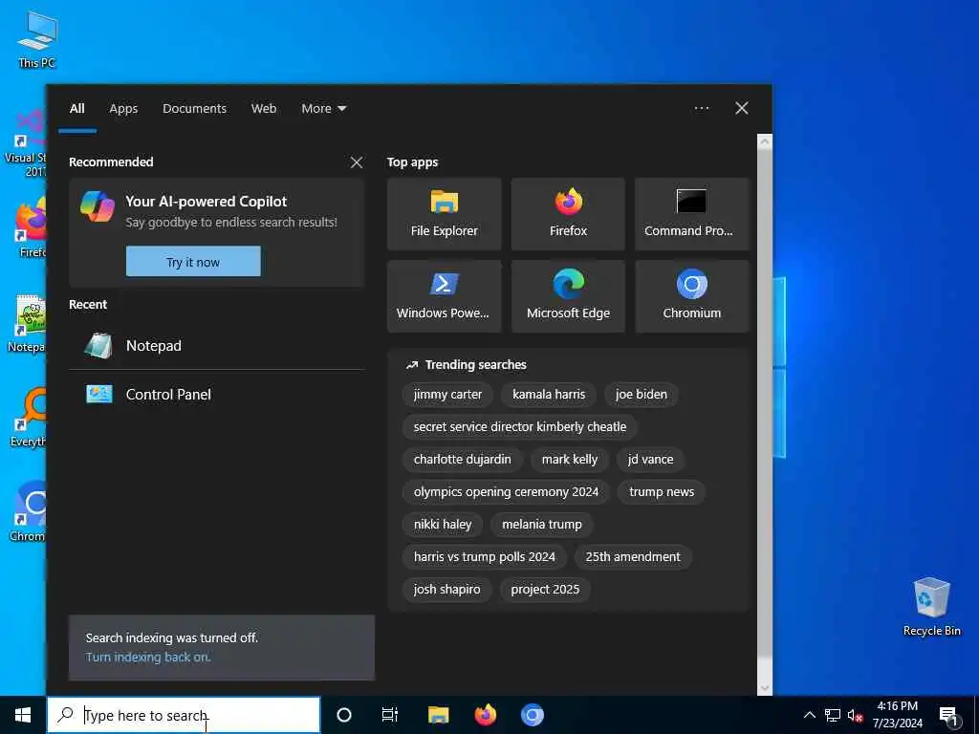Expand the More filter dropdown

pos(323,108)
